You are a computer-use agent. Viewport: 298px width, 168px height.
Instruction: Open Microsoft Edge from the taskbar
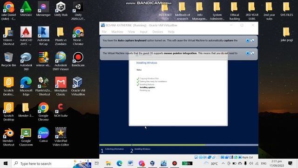[119, 163]
